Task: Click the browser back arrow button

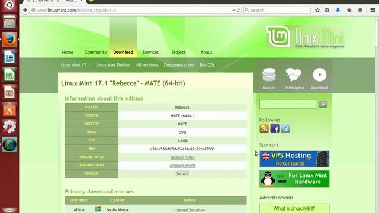Action: tap(25, 10)
